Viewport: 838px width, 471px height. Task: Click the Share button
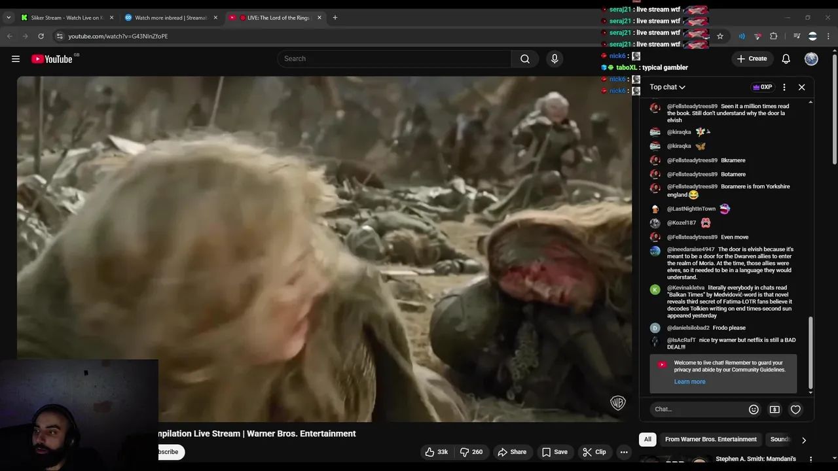click(512, 452)
